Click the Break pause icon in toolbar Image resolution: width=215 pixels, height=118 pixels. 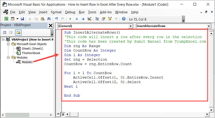[76, 19]
